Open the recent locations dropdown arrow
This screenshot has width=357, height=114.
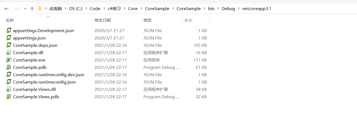coord(25,9)
